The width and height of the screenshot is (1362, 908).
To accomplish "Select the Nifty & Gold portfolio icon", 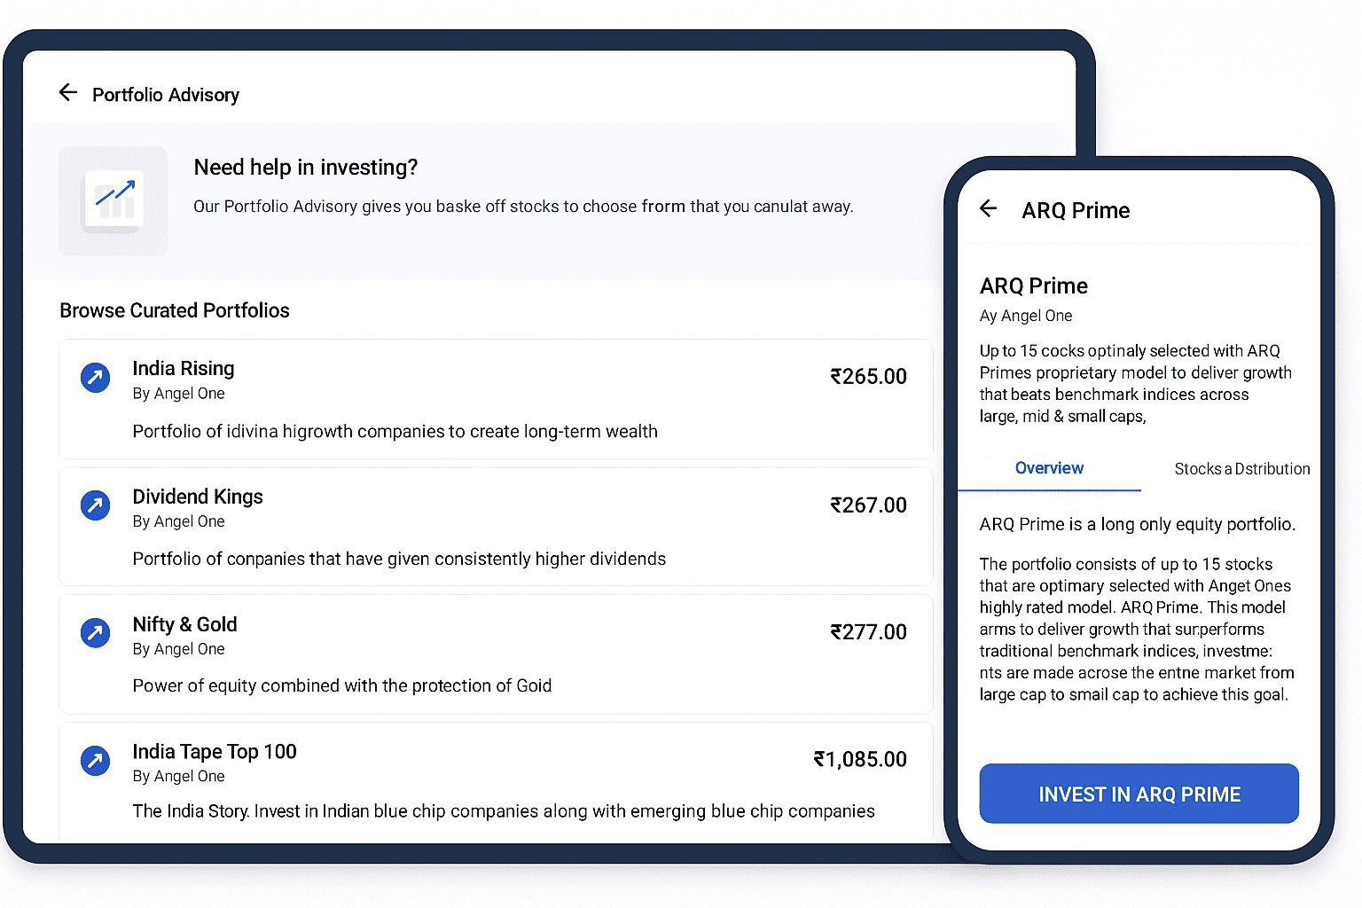I will tap(94, 633).
